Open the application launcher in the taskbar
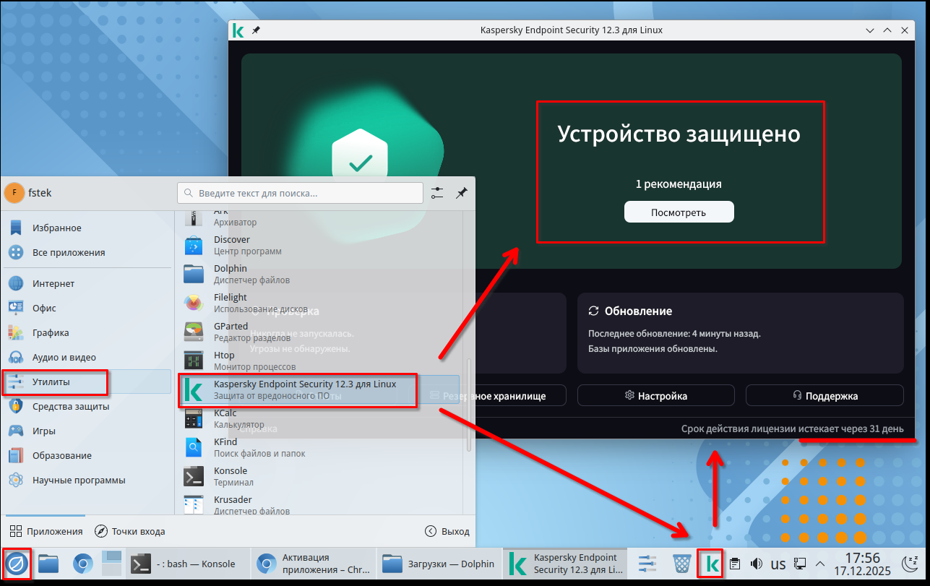930x586 pixels. click(17, 564)
